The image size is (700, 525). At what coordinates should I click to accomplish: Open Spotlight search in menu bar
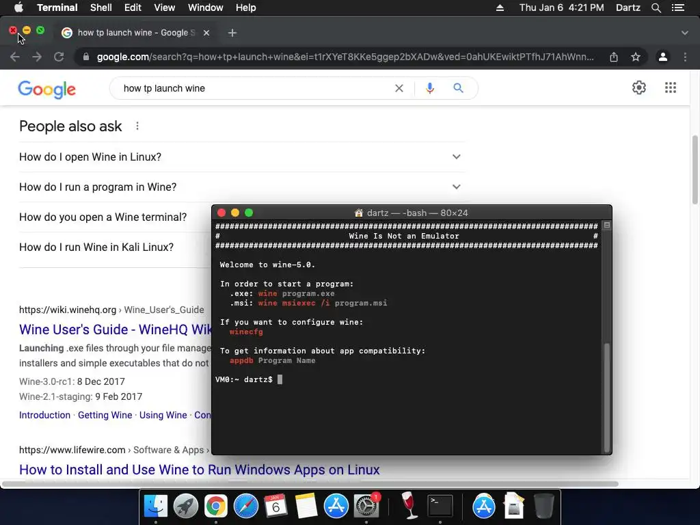[656, 8]
